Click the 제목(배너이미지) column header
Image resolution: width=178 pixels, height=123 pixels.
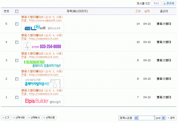[77, 11]
